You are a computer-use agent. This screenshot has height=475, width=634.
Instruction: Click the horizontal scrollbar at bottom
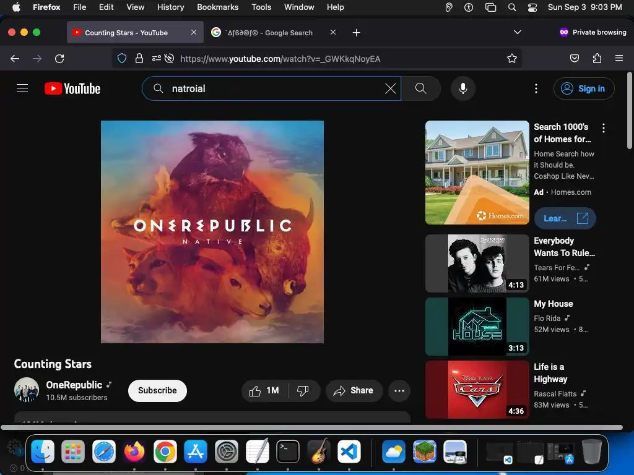tap(312, 427)
